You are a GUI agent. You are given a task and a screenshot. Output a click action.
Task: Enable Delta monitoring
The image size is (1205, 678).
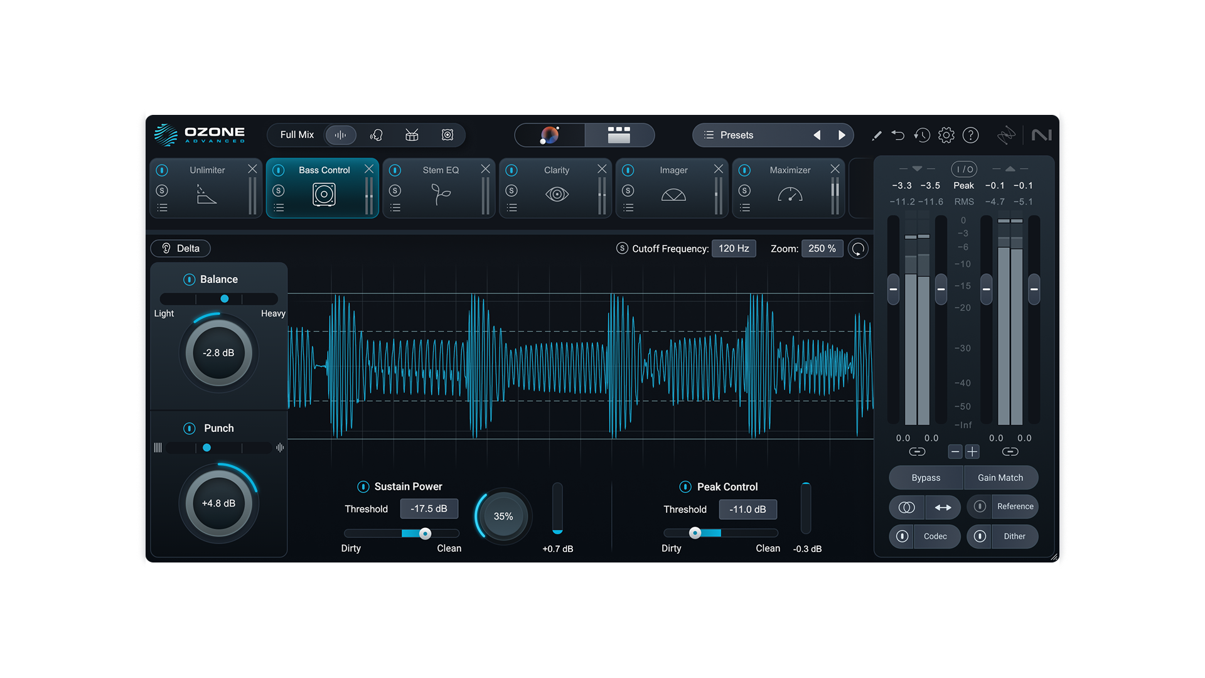(180, 248)
